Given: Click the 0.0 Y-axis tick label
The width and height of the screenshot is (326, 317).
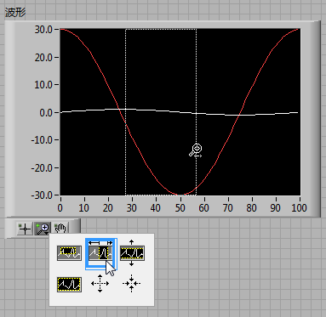Looking at the screenshot, I should point(46,113).
